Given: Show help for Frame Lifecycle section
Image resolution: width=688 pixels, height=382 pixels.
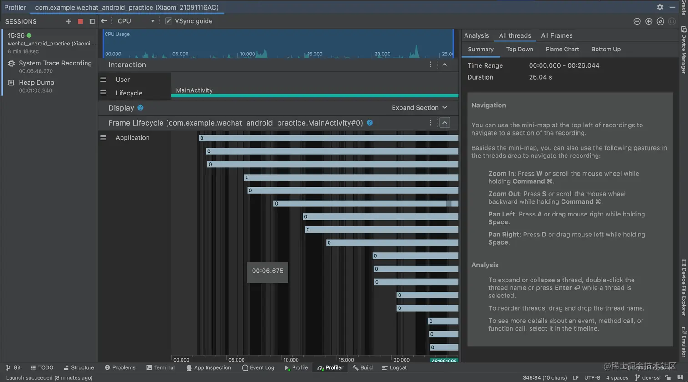Looking at the screenshot, I should coord(370,122).
